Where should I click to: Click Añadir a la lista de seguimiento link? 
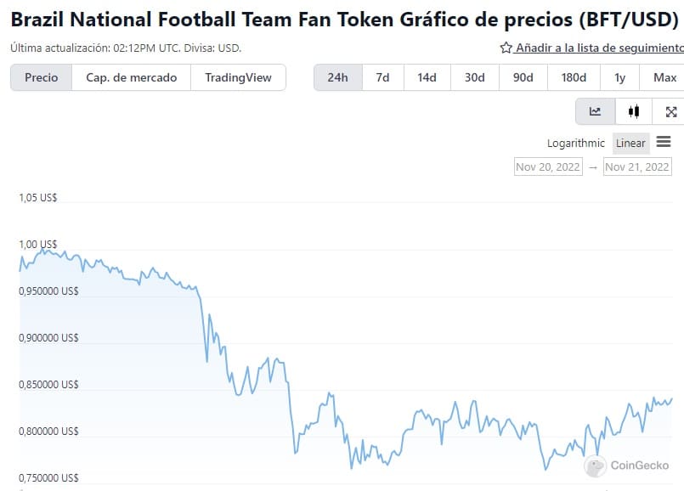pos(598,48)
